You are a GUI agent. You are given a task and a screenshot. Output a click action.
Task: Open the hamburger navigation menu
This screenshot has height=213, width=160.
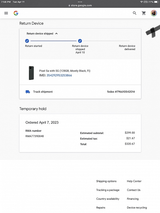click(6, 13)
